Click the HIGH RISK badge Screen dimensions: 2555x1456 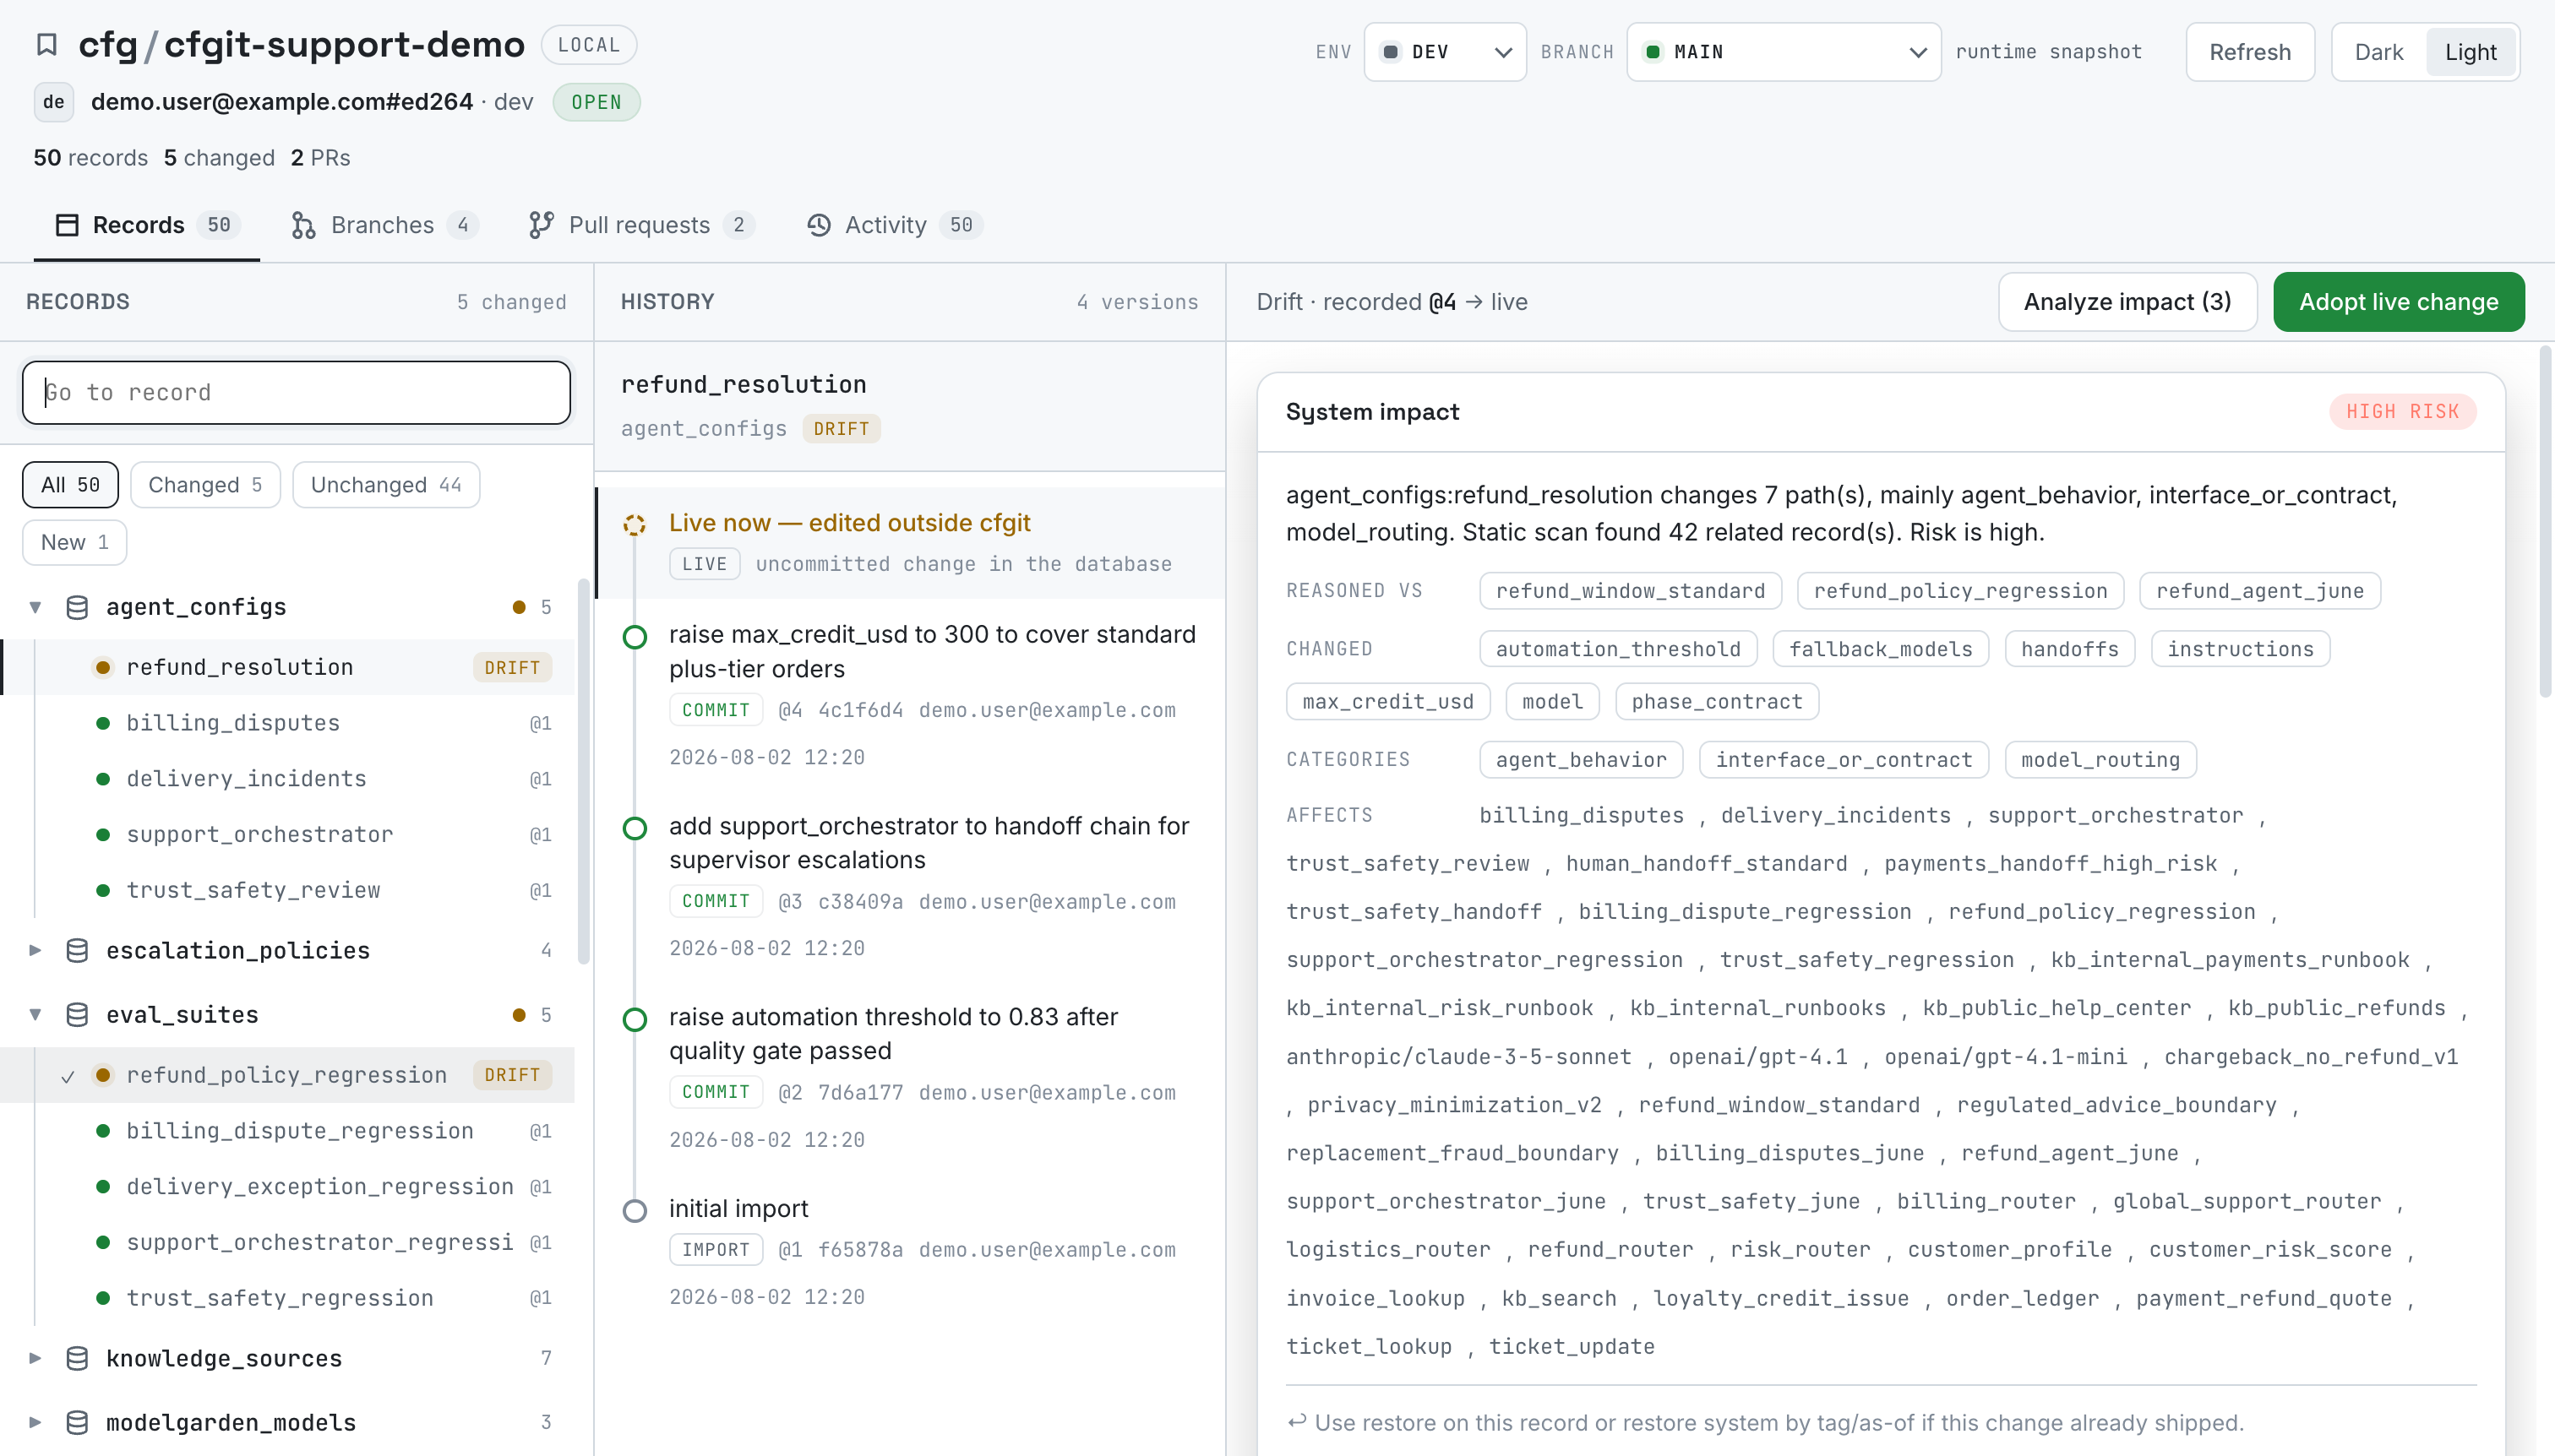click(2402, 412)
